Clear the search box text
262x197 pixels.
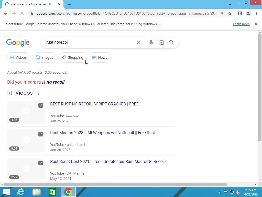138,42
